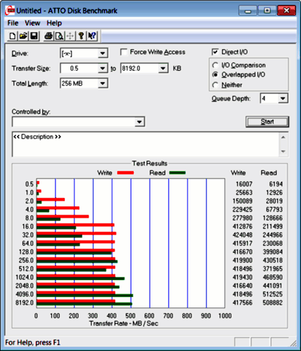301x351 pixels.
Task: Toggle the Direct I/O checkbox
Action: click(x=215, y=52)
